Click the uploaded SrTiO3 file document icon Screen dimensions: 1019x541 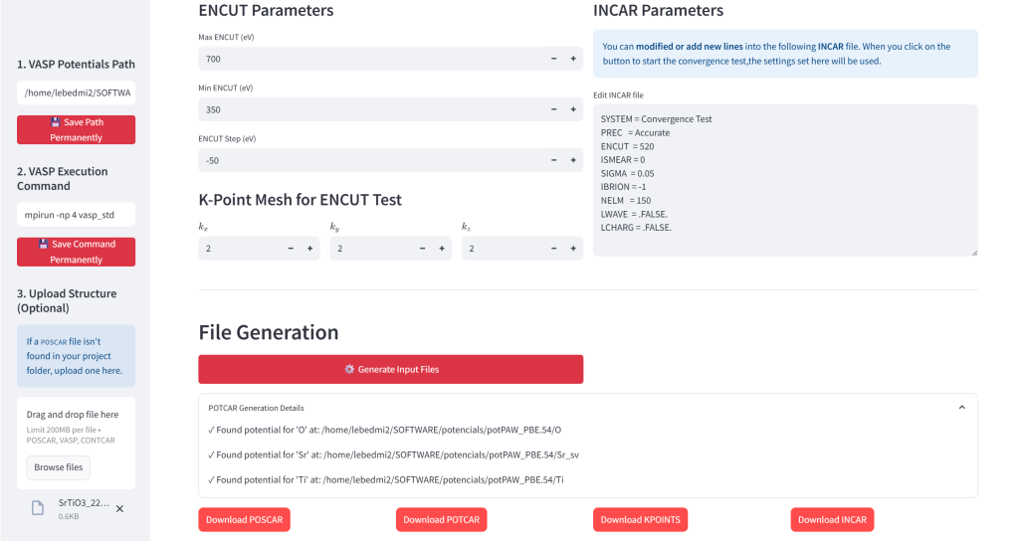pos(38,508)
